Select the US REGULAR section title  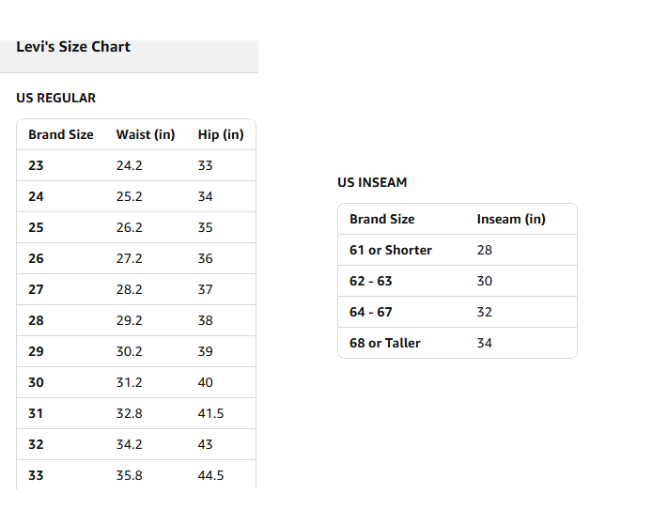[x=56, y=98]
